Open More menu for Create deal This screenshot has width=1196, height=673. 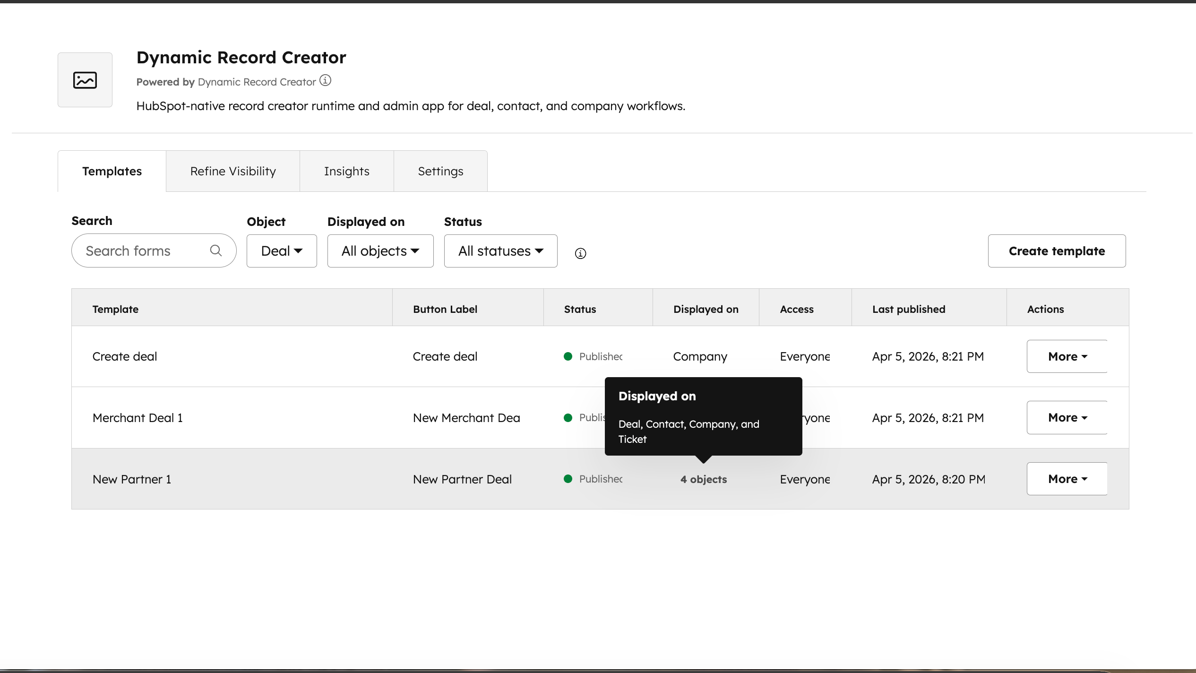[x=1067, y=356]
